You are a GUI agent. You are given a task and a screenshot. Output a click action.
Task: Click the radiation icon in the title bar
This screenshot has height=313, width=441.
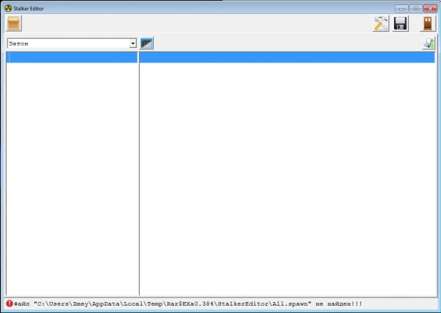[8, 7]
